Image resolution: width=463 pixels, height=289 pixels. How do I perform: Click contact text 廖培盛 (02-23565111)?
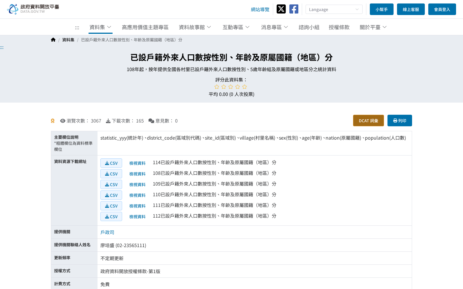coord(123,245)
